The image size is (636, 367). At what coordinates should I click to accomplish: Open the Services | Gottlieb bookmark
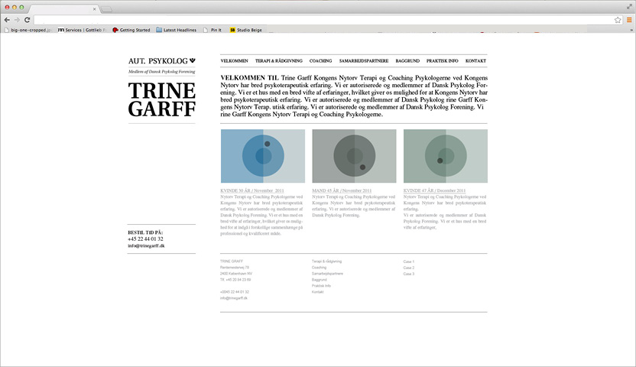click(82, 30)
